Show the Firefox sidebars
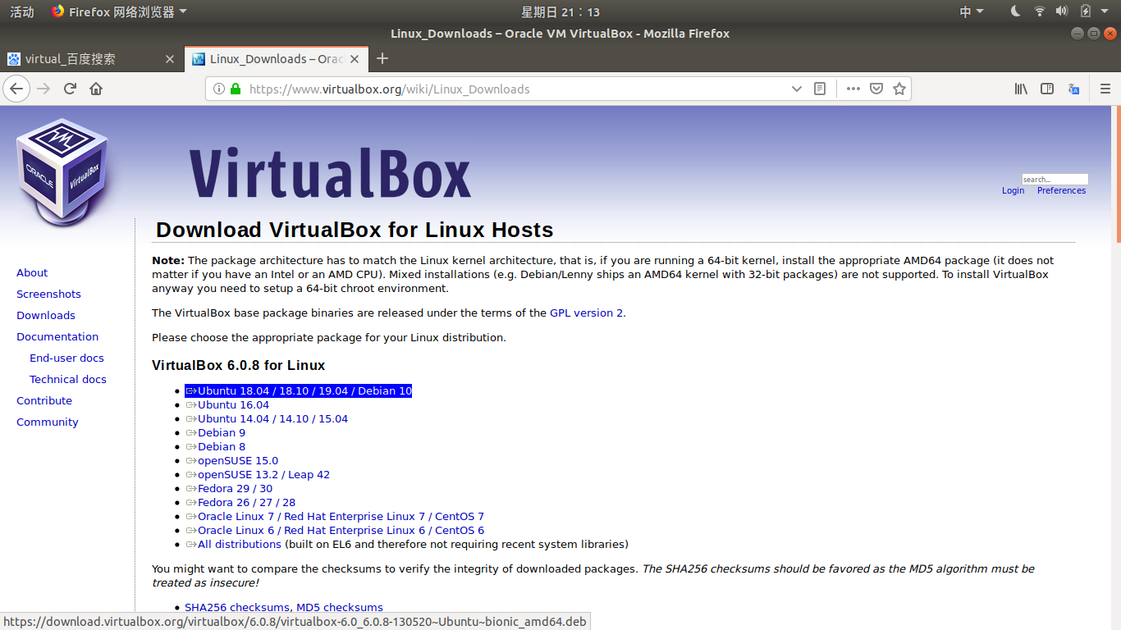 (1047, 89)
